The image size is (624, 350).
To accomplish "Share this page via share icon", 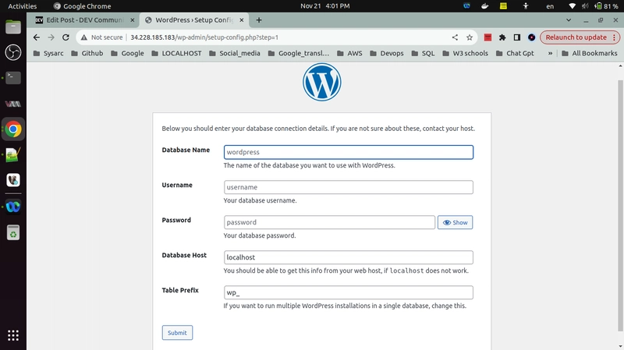I will coord(455,37).
